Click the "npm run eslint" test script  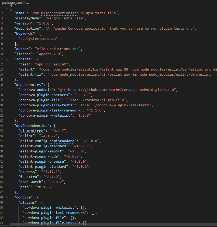[51, 64]
